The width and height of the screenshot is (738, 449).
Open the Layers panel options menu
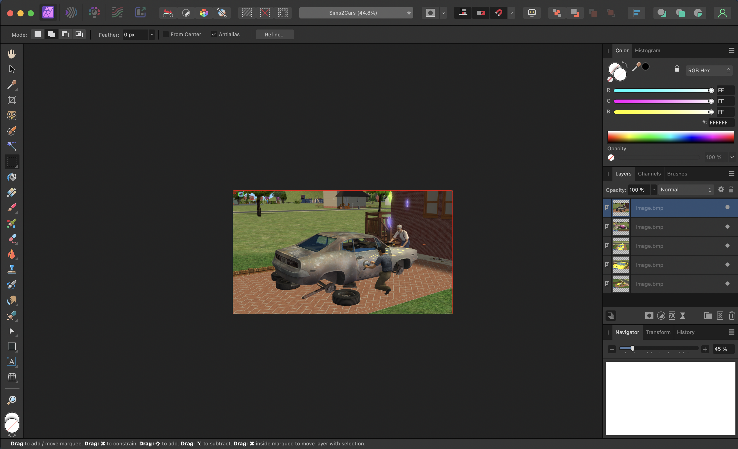pyautogui.click(x=732, y=174)
